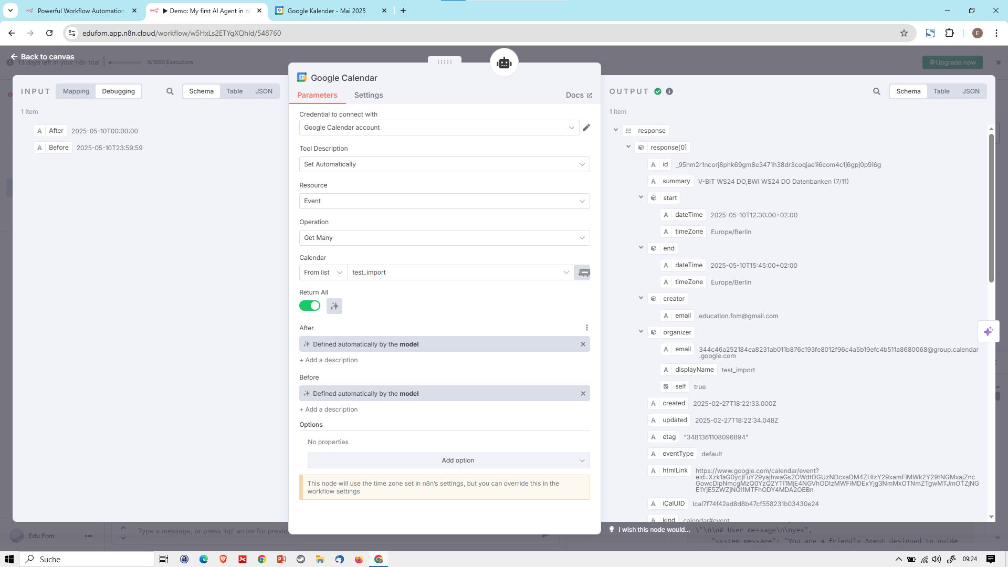Remove model-defined value for Before field

[x=583, y=394]
